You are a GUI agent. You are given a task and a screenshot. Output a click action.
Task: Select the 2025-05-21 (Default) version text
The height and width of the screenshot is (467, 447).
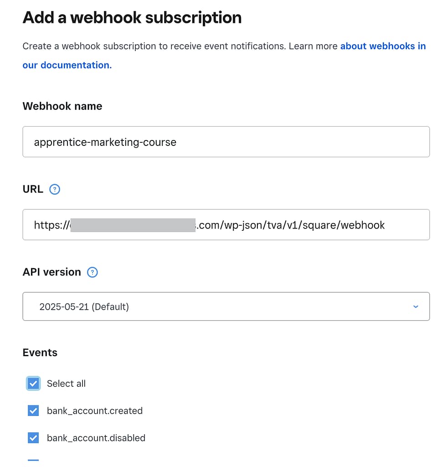click(84, 306)
